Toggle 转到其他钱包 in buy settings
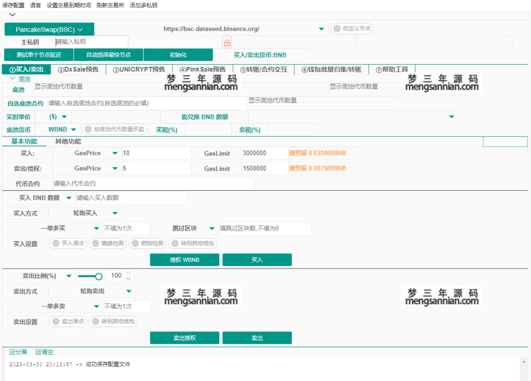531x381 pixels. pyautogui.click(x=193, y=243)
